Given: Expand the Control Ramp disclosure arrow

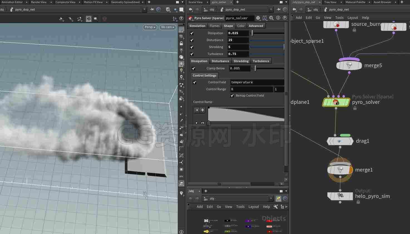Looking at the screenshot, I should tap(197, 123).
